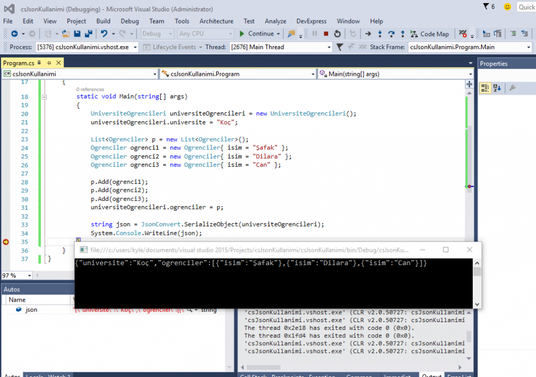Screen dimensions: 536x377
Task: Click the Name column header in Autos
Action: [37, 300]
